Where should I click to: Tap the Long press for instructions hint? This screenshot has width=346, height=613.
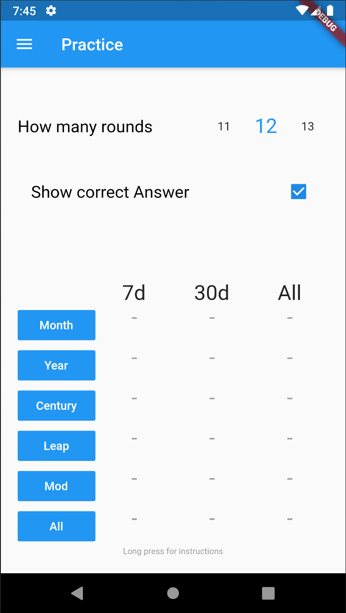(173, 551)
